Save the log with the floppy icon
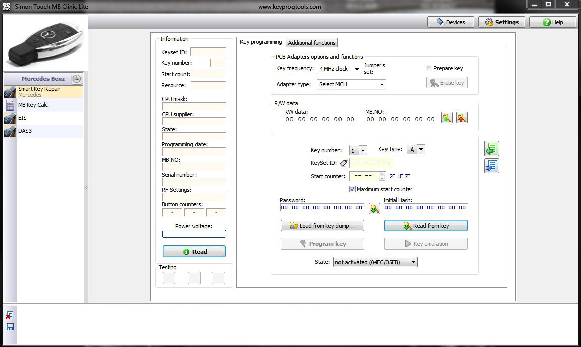Screen dimensions: 581x347 click(10, 327)
